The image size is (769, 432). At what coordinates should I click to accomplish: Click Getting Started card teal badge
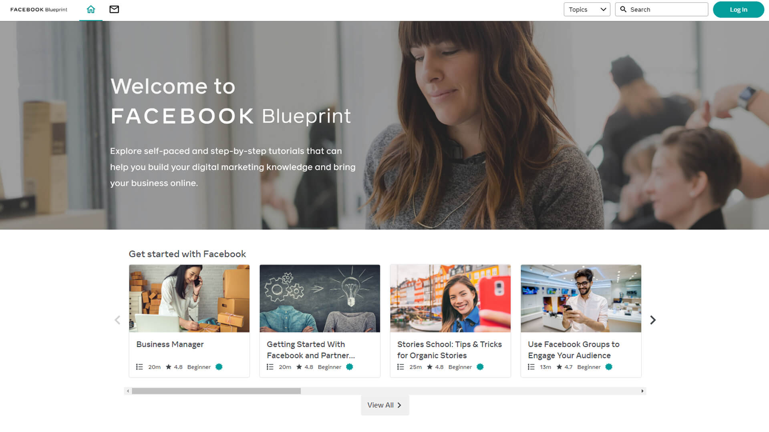(x=350, y=367)
